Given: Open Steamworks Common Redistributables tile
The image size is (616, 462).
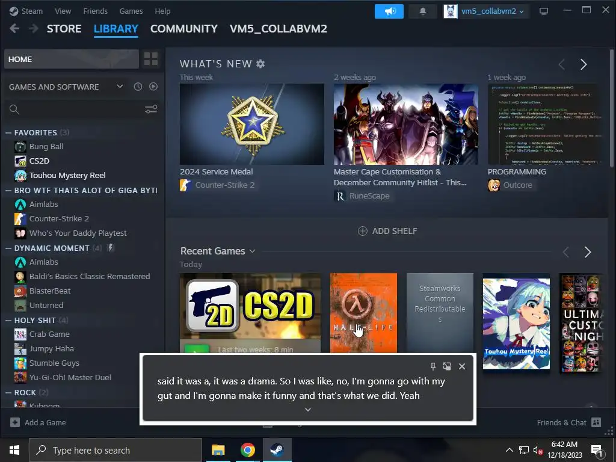Looking at the screenshot, I should click(x=440, y=313).
